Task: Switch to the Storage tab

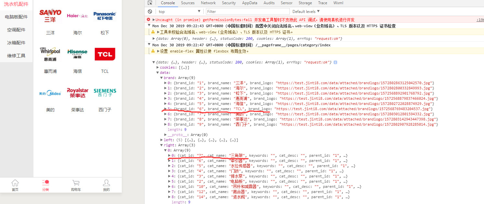Action: 305,3
